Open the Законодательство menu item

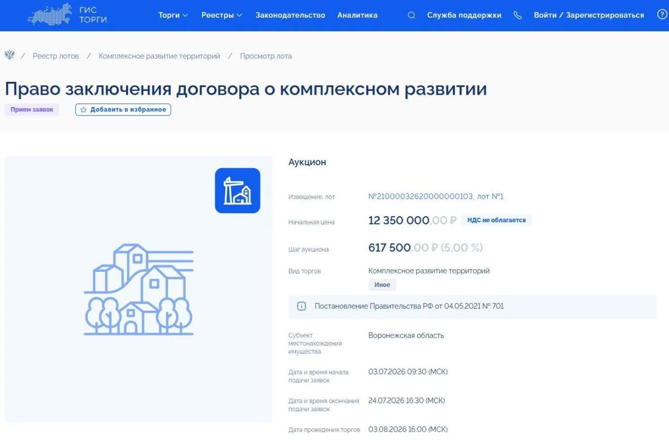290,15
